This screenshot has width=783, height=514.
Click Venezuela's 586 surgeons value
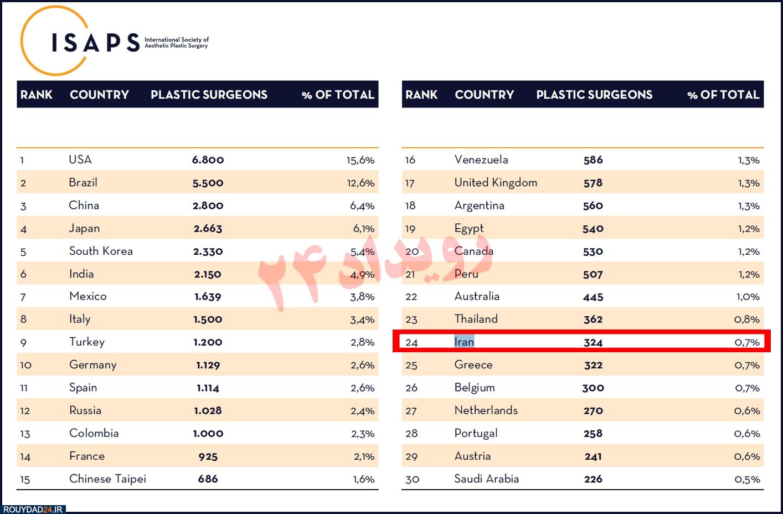593,160
